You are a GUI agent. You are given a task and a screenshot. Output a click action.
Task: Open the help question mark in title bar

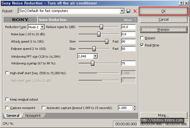181,3
